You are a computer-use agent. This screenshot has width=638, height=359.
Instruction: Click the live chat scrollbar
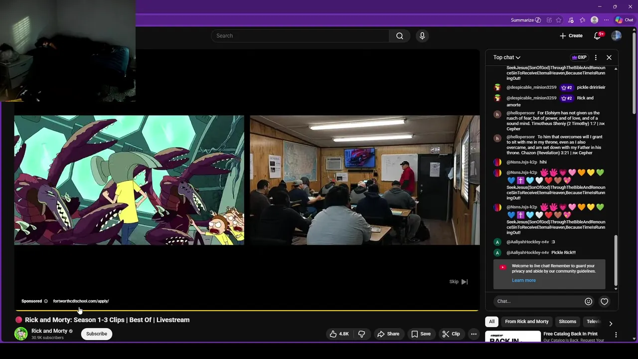pos(616,260)
